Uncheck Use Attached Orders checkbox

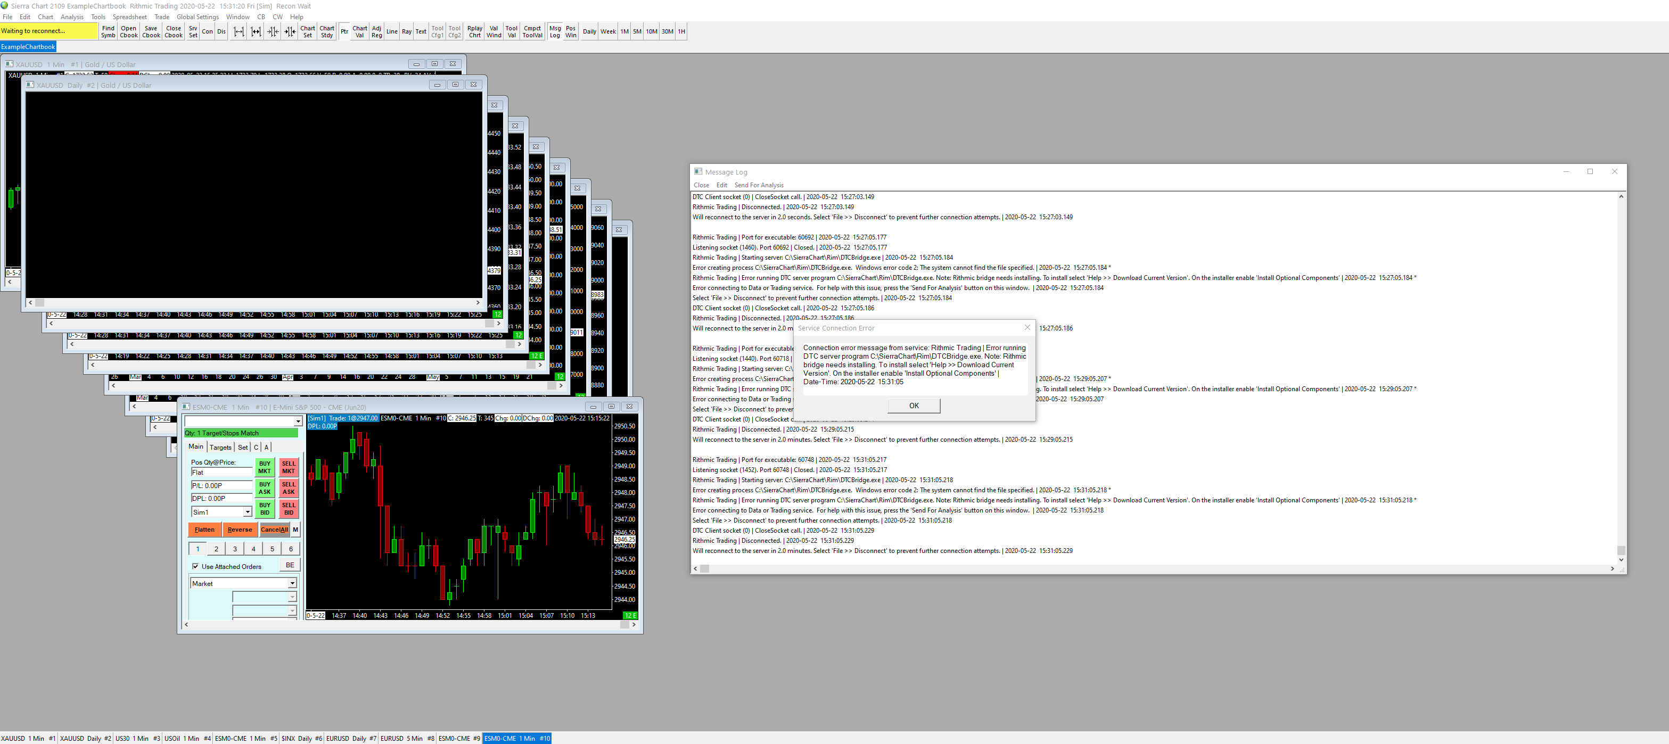pyautogui.click(x=196, y=567)
